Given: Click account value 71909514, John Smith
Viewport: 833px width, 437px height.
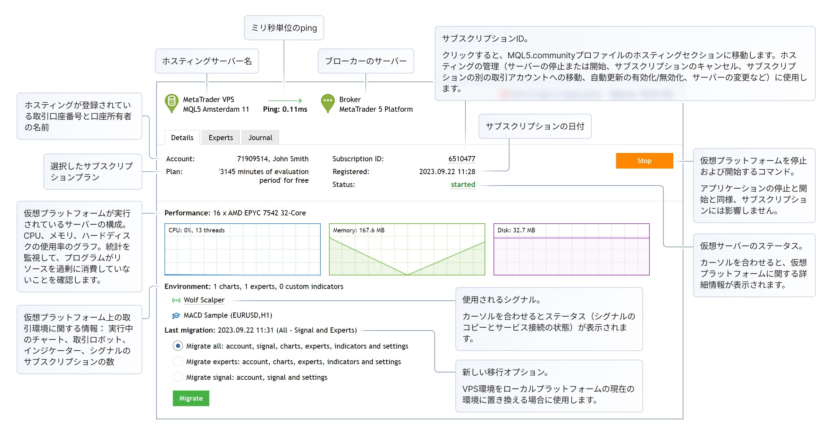Looking at the screenshot, I should (x=273, y=159).
